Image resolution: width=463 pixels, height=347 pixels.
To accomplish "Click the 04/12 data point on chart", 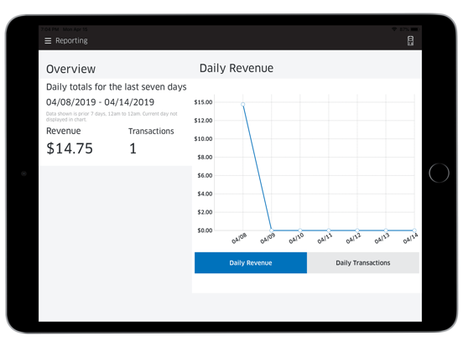I will click(357, 230).
